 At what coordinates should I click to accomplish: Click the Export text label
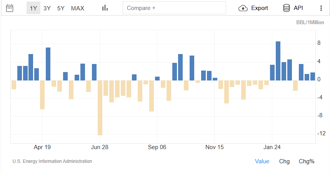[260, 8]
